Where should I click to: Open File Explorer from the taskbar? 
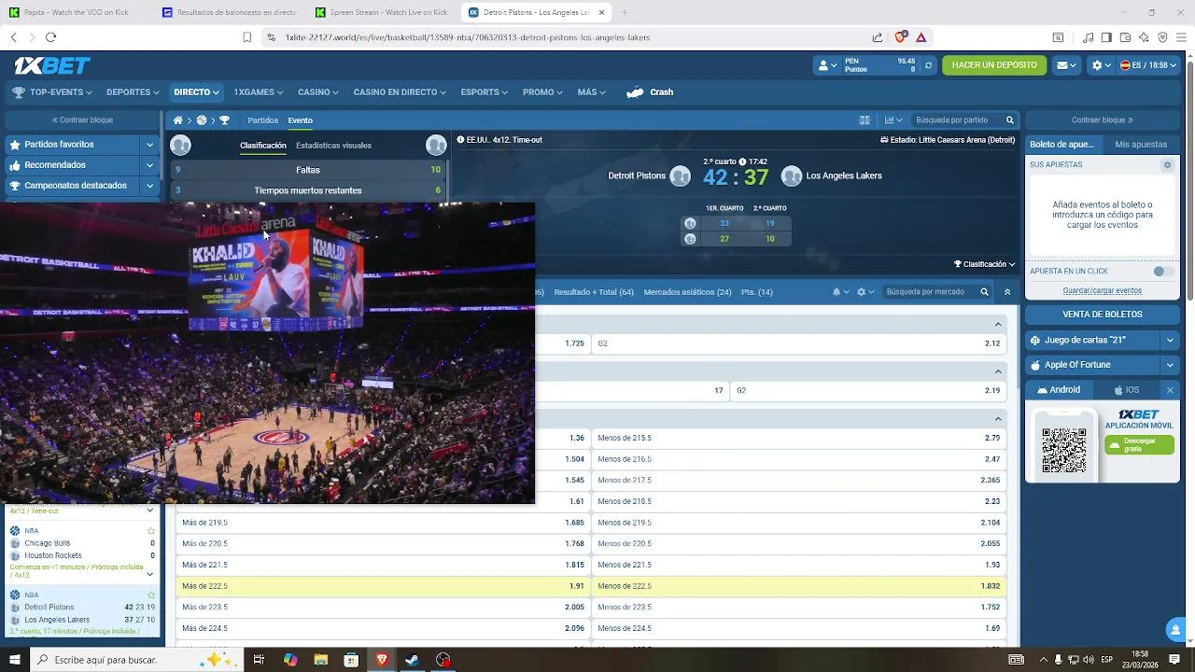point(320,660)
